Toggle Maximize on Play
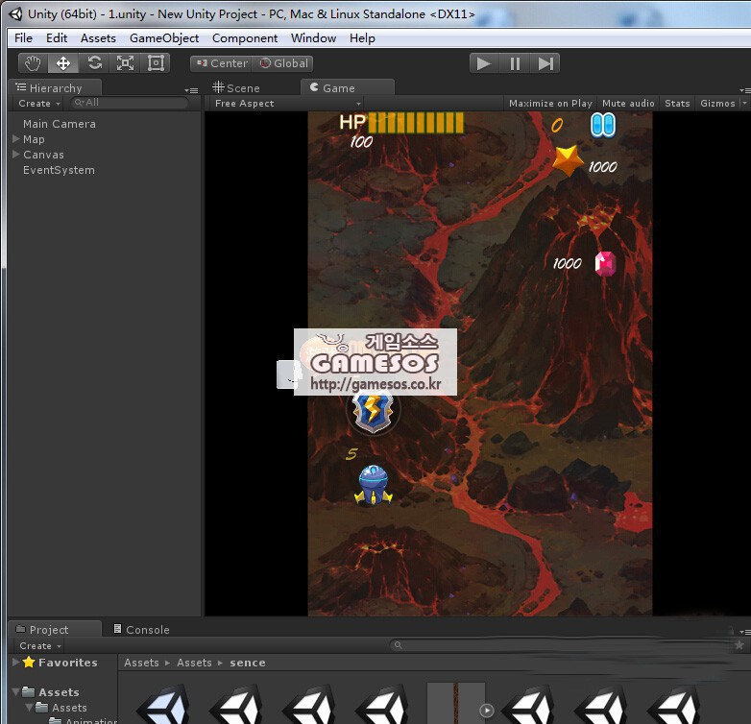Viewport: 751px width, 724px height. 550,104
